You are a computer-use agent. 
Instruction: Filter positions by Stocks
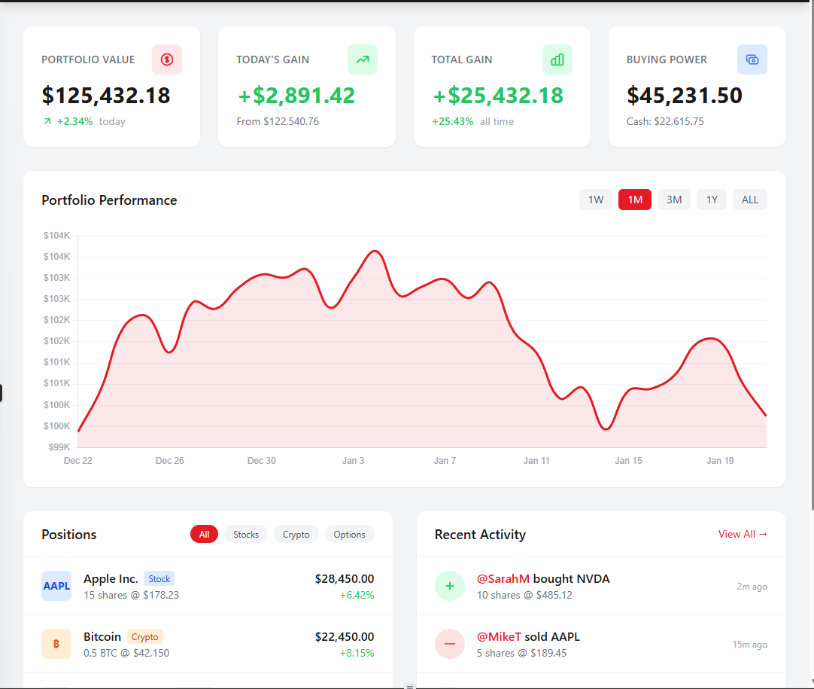246,535
